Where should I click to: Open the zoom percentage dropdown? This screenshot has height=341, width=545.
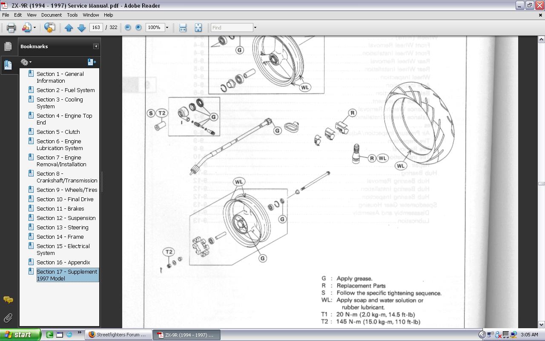coord(167,28)
